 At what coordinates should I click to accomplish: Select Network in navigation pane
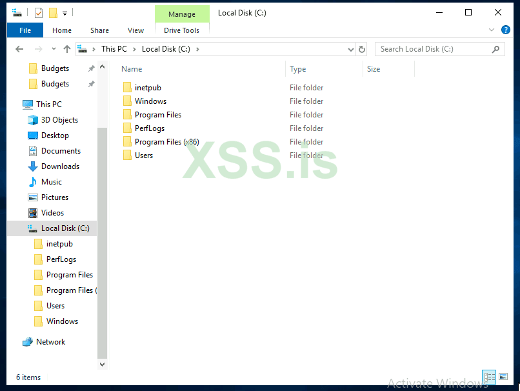pyautogui.click(x=50, y=342)
